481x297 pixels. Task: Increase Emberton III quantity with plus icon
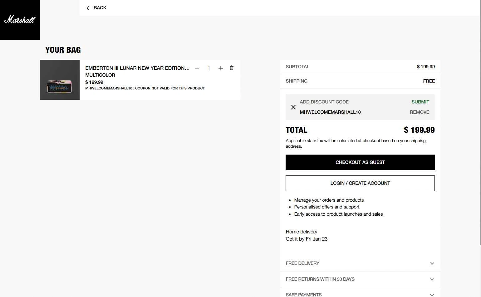221,68
